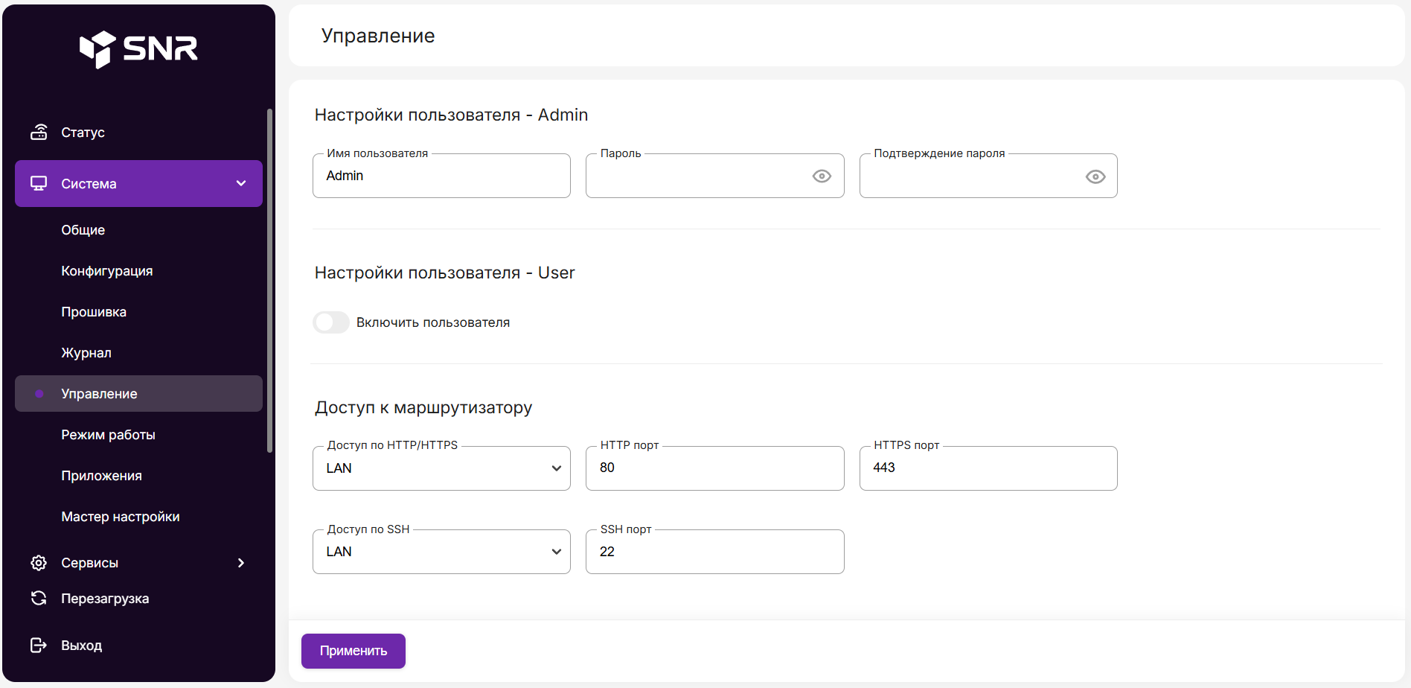This screenshot has height=688, width=1411.
Task: Reveal Подтверждение пароля with eye icon
Action: [1095, 176]
